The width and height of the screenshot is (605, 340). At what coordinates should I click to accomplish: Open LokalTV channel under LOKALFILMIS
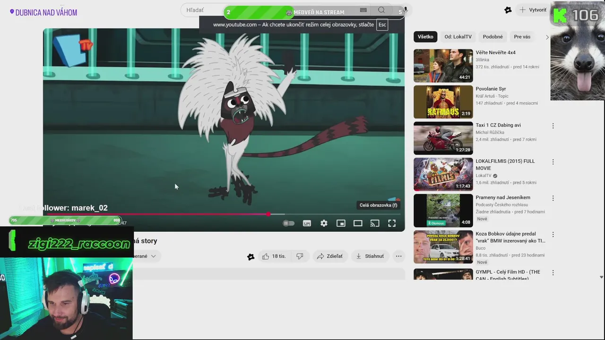tap(484, 176)
